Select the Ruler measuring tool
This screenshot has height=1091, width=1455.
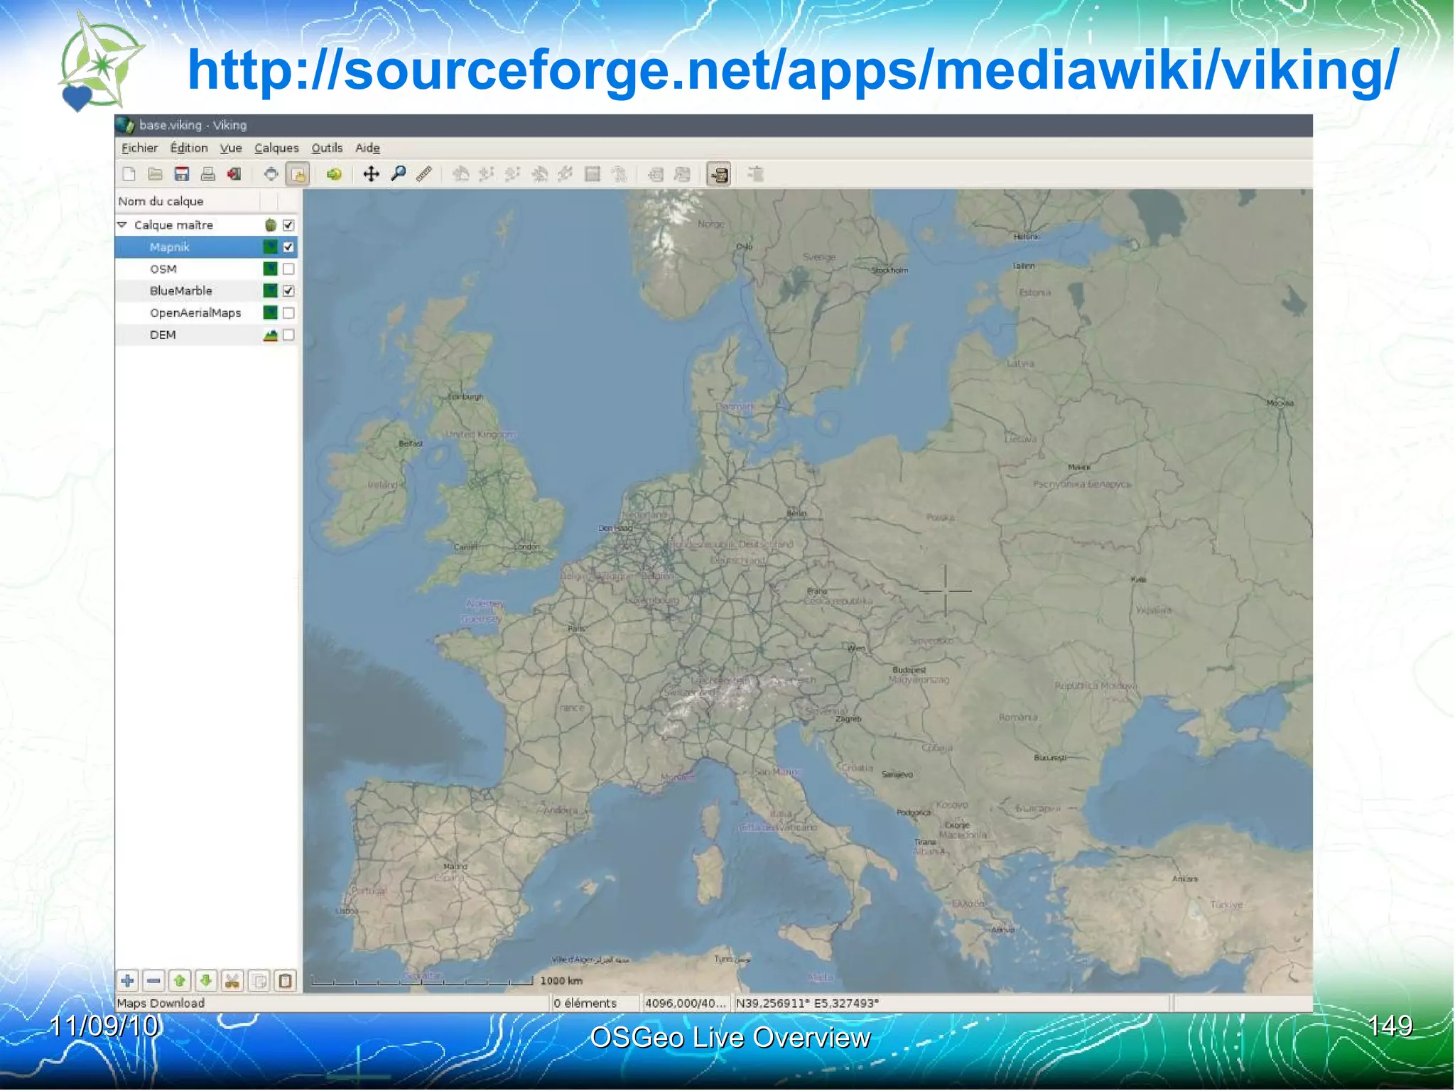pos(424,174)
